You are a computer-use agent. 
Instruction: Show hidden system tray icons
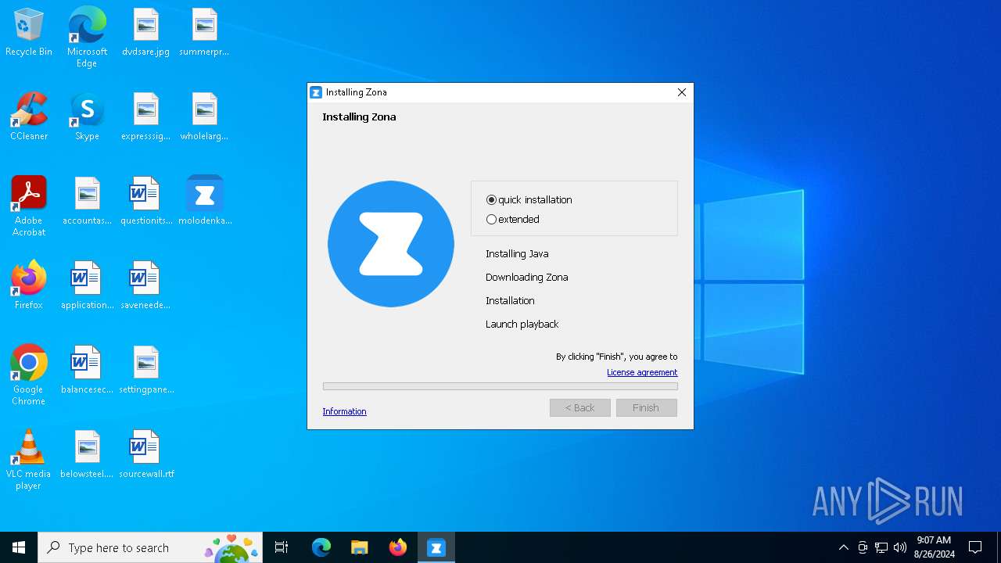point(843,547)
